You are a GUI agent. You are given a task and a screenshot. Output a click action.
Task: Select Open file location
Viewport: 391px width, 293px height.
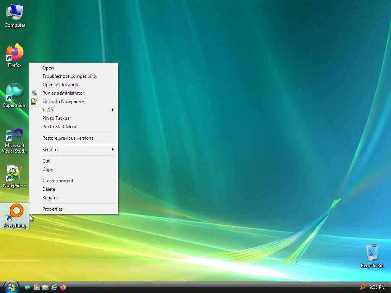[74, 85]
